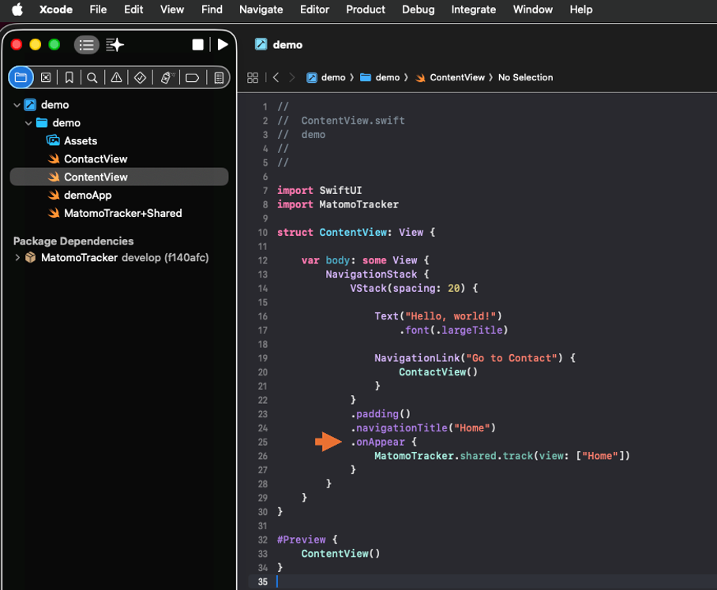This screenshot has width=717, height=590.
Task: Open the Apple menu
Action: 17,9
